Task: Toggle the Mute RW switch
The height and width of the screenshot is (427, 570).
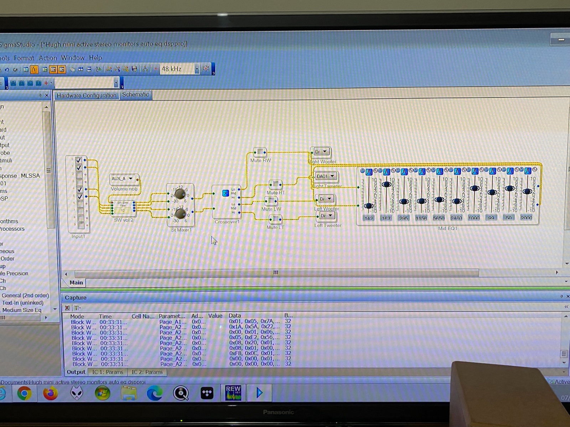Action: click(x=260, y=152)
